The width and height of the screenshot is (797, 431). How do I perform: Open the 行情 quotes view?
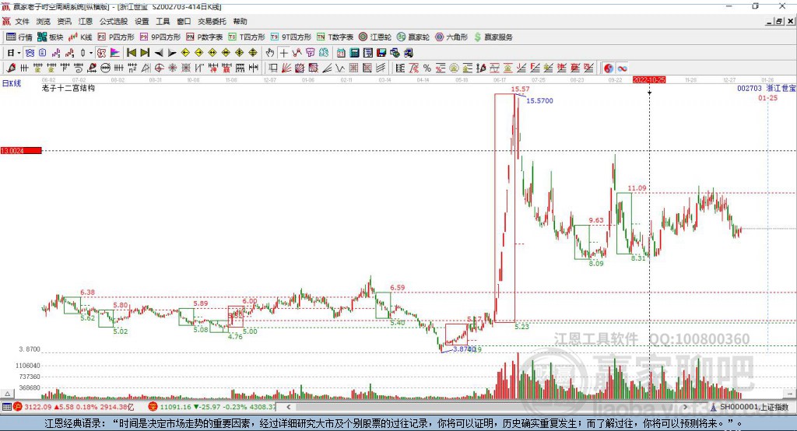point(19,37)
